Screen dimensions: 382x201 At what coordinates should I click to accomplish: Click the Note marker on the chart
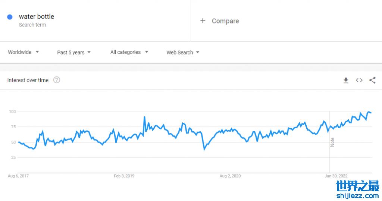tap(332, 142)
